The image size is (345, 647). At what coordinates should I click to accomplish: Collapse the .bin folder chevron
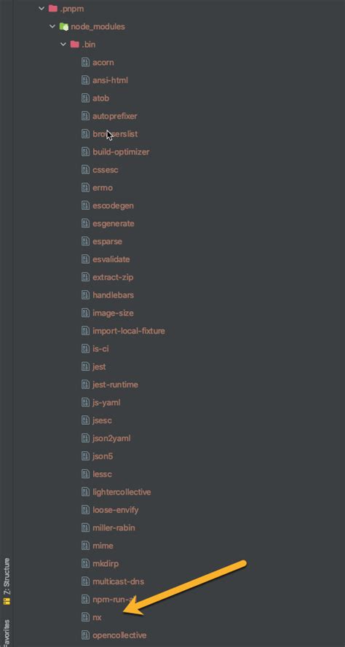pyautogui.click(x=63, y=44)
